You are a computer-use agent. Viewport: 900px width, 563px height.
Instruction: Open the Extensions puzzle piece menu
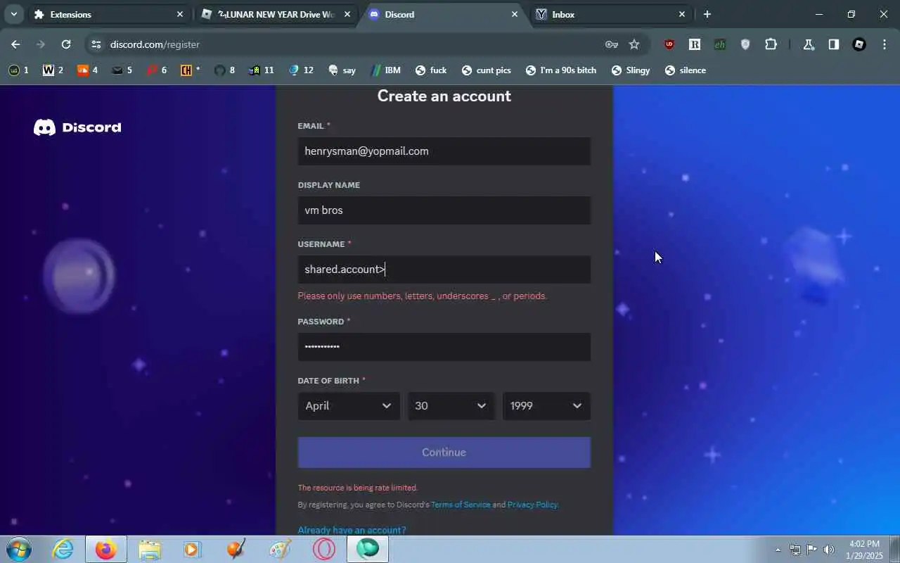click(771, 44)
